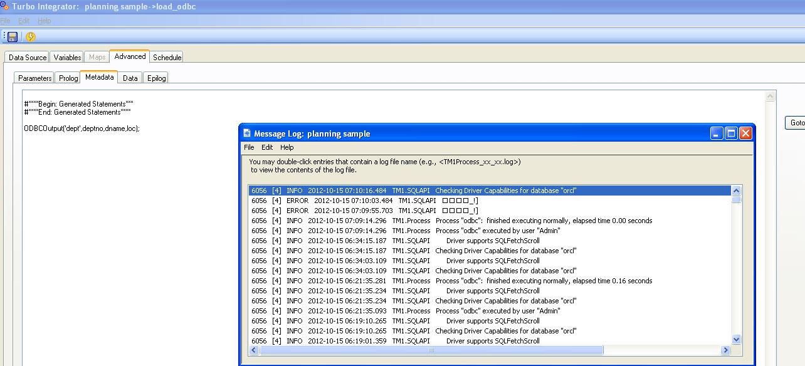This screenshot has height=366, width=805.
Task: Open the Message Log Edit menu
Action: [x=267, y=147]
